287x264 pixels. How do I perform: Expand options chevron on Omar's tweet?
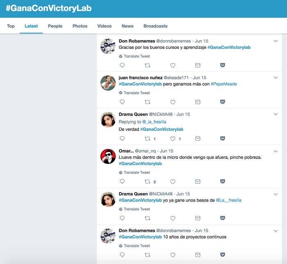276,151
